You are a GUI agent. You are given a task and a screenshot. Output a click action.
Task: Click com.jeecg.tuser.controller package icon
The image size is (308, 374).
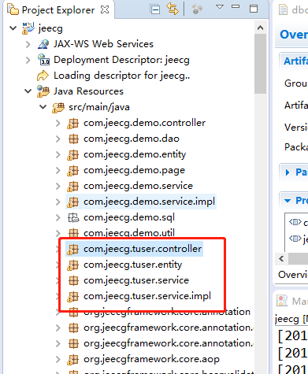(73, 249)
